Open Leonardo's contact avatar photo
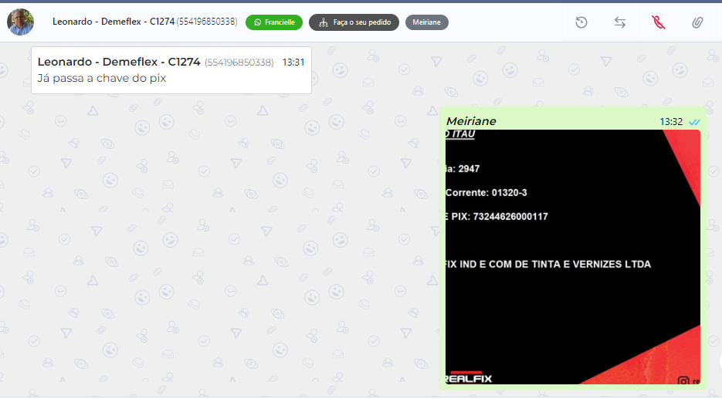 point(20,22)
